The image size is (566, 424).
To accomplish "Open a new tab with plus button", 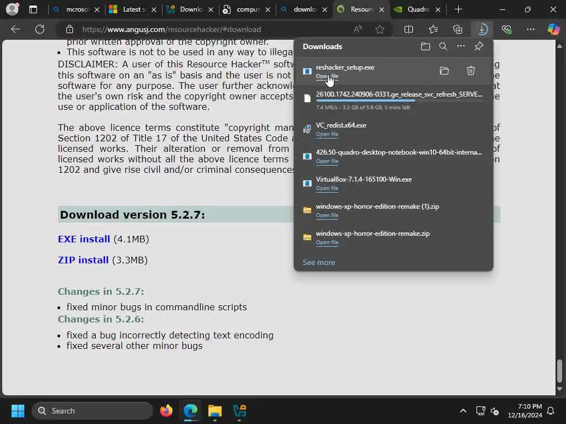I will click(x=458, y=9).
